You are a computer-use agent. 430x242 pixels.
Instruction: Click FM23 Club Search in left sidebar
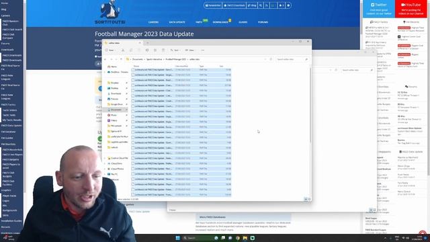tap(12, 30)
